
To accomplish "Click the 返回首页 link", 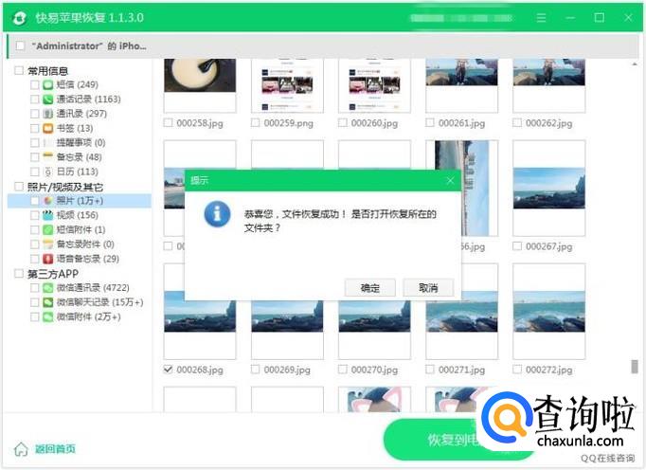I will tap(55, 448).
